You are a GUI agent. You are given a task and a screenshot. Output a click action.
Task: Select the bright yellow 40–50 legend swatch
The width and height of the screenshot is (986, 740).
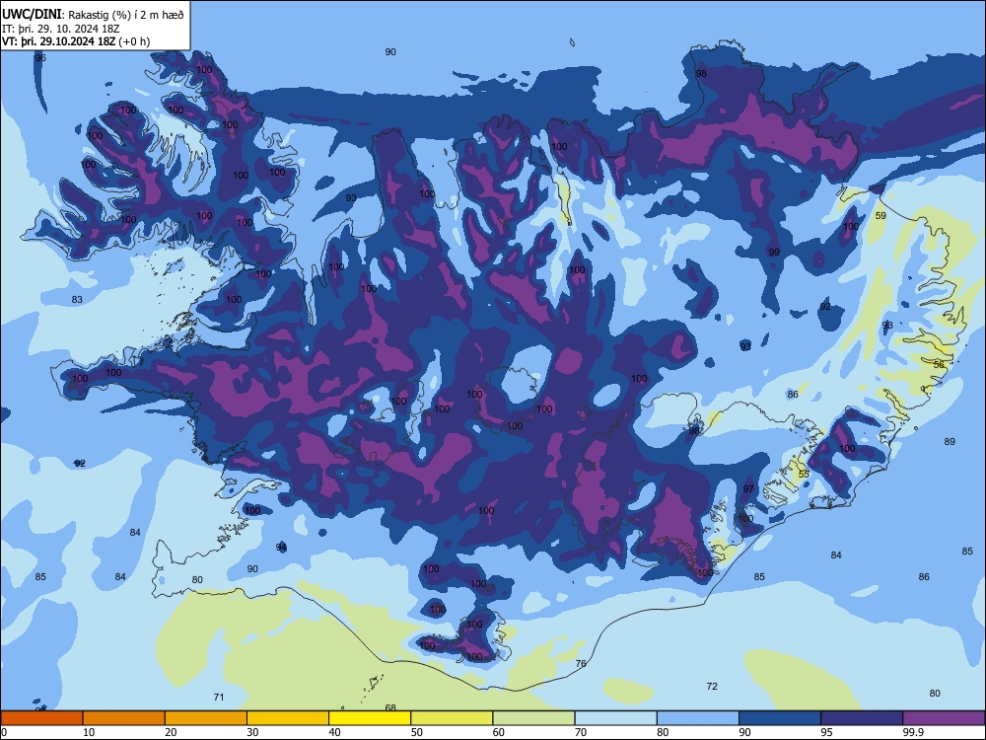tap(370, 718)
